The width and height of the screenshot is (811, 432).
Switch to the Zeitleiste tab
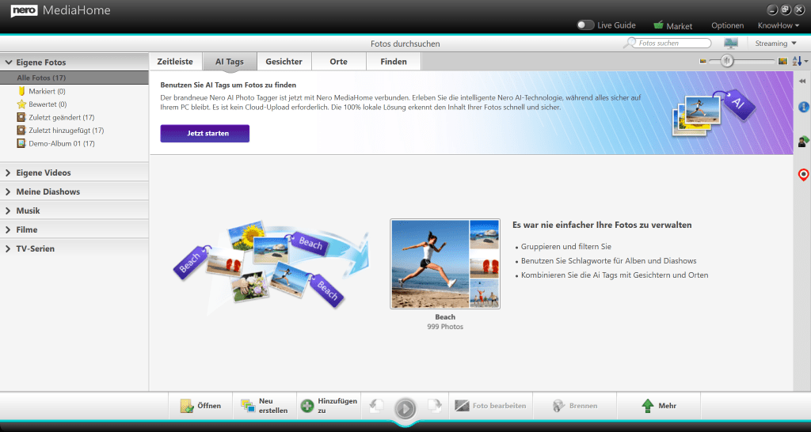coord(175,62)
